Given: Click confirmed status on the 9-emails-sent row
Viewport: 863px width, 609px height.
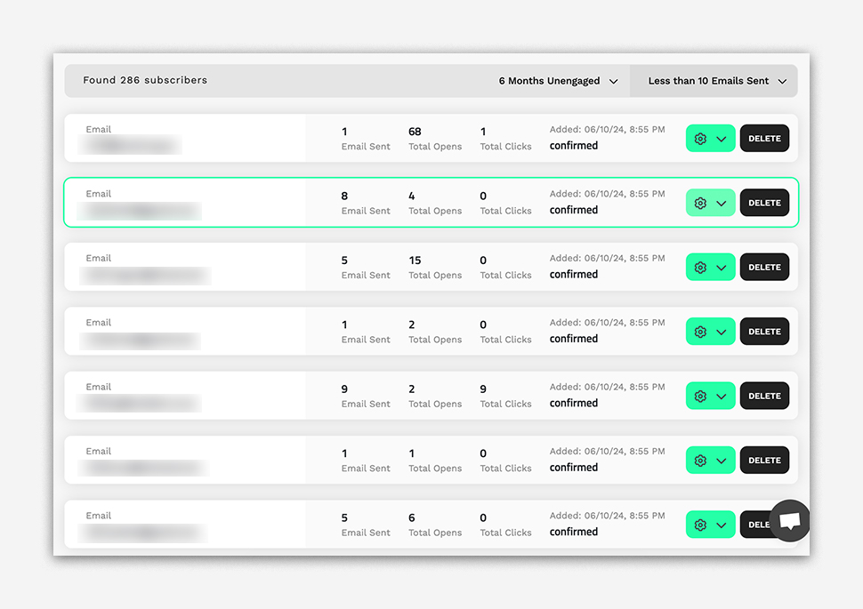Looking at the screenshot, I should (x=574, y=403).
